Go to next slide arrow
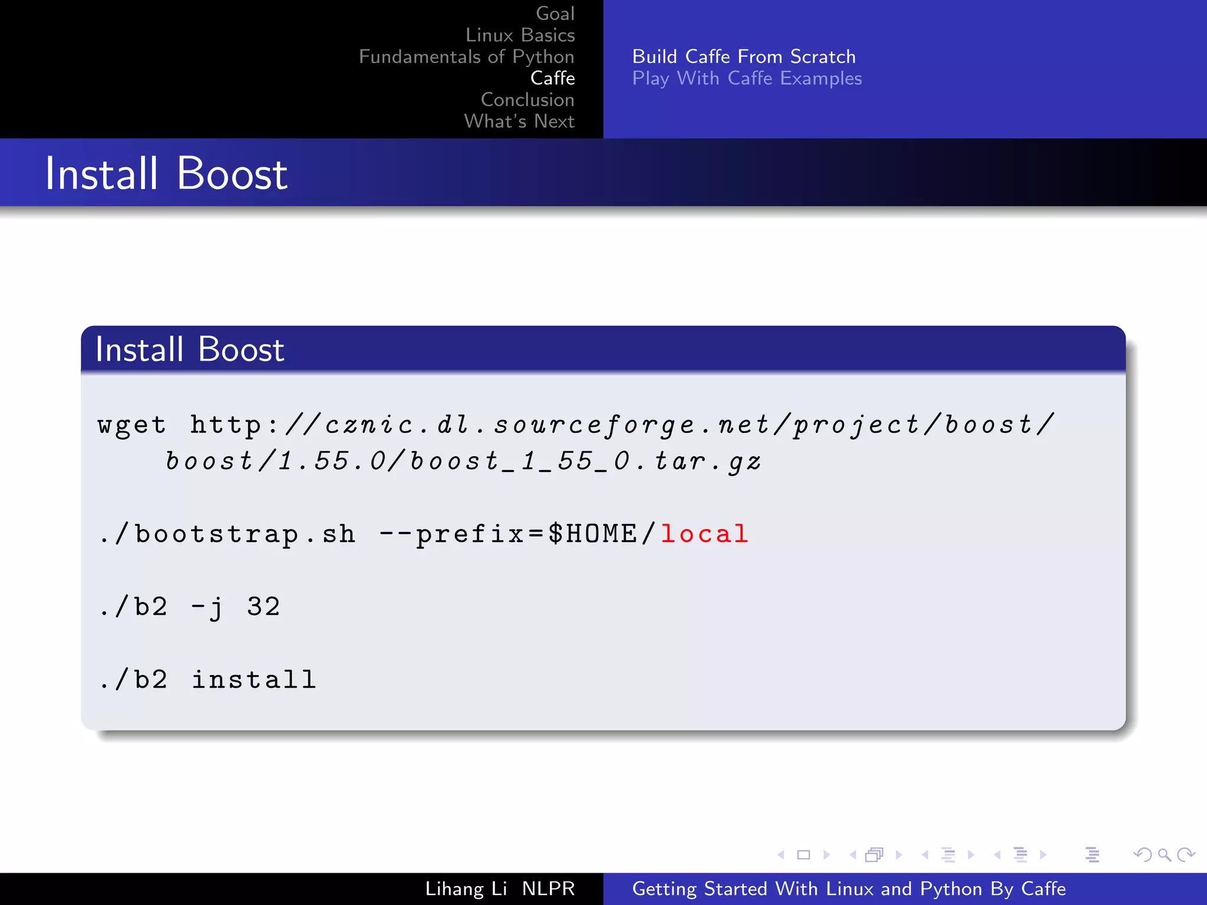1207x905 pixels. 826,854
